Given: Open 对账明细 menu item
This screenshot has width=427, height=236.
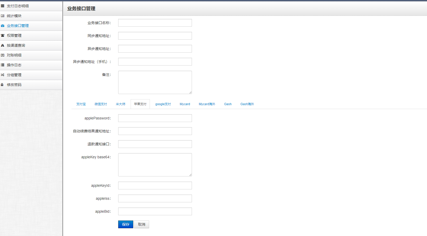Looking at the screenshot, I should click(31, 55).
